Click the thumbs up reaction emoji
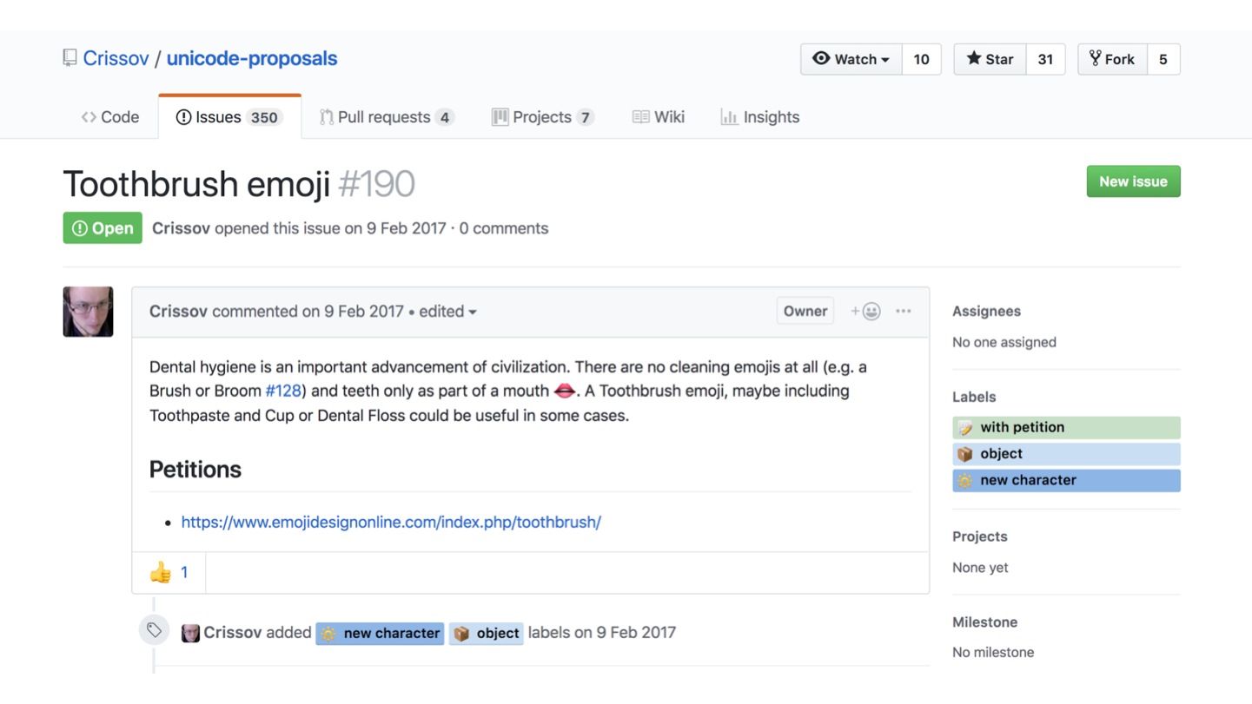 coord(161,572)
